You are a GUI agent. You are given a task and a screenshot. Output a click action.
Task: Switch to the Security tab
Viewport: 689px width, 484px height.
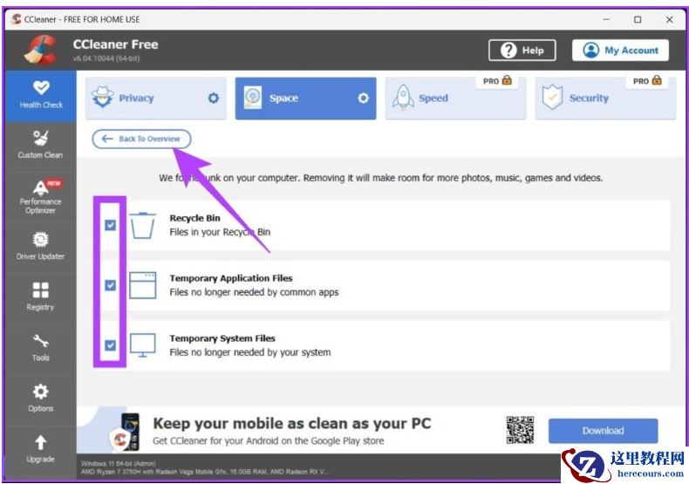605,99
